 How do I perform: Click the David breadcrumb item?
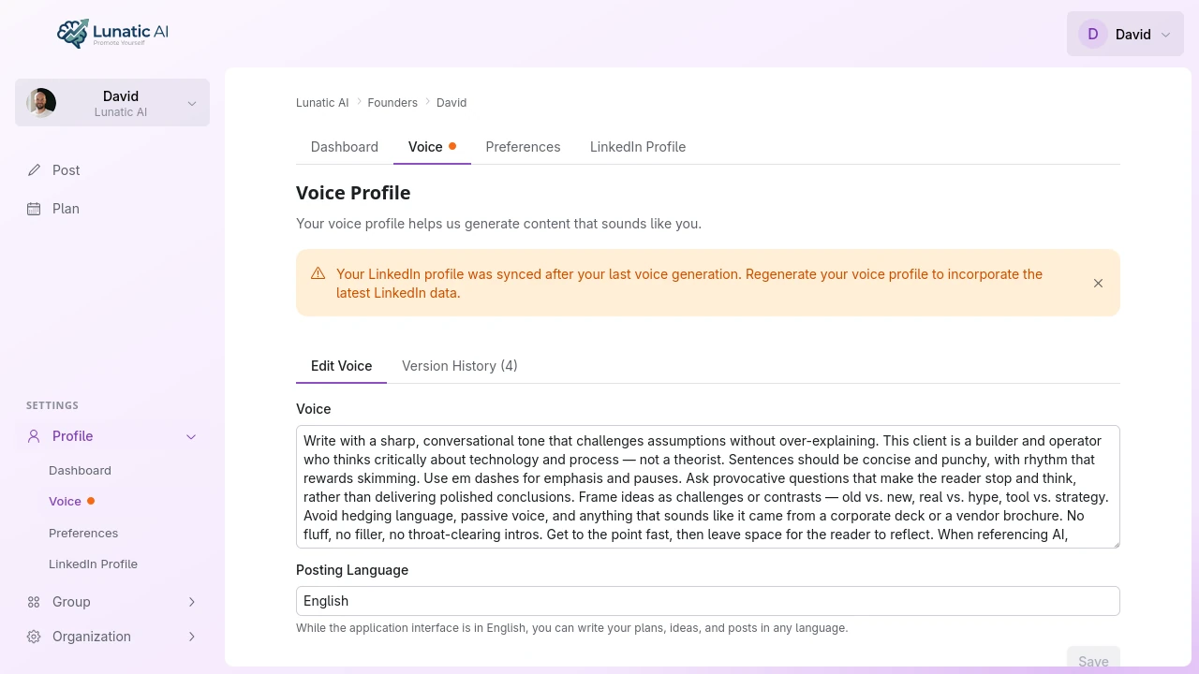451,103
